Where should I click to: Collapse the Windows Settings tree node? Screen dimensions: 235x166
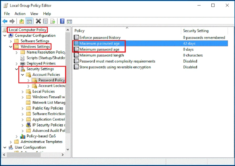(x=11, y=47)
